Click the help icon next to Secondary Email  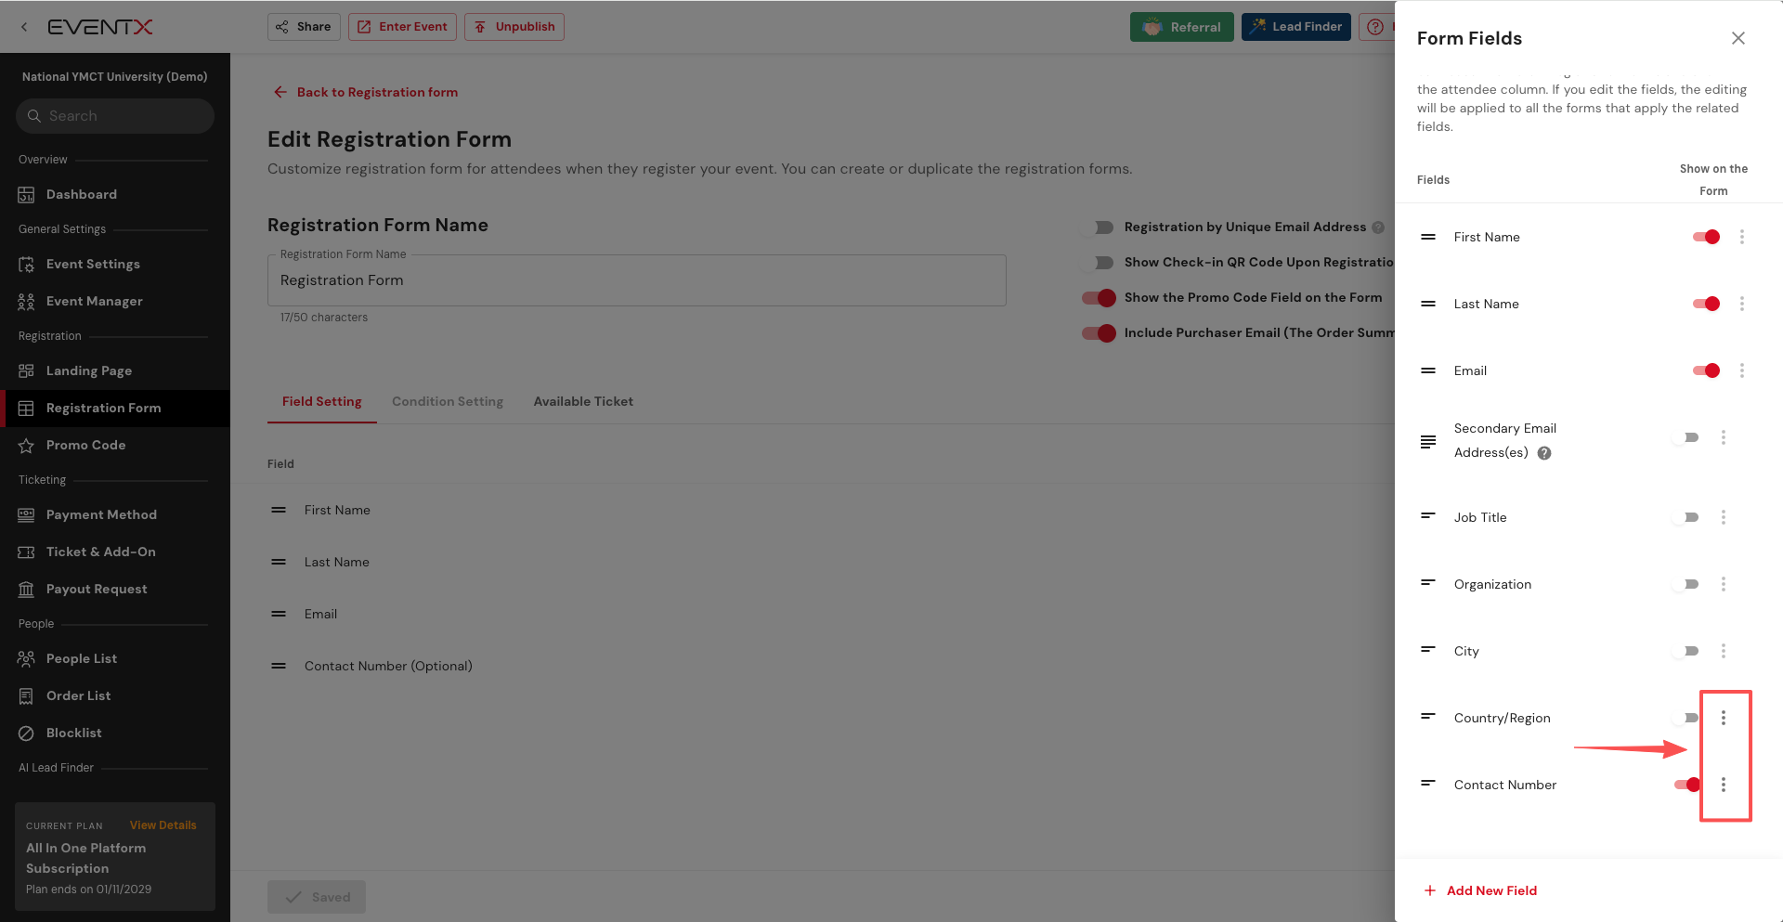point(1544,453)
